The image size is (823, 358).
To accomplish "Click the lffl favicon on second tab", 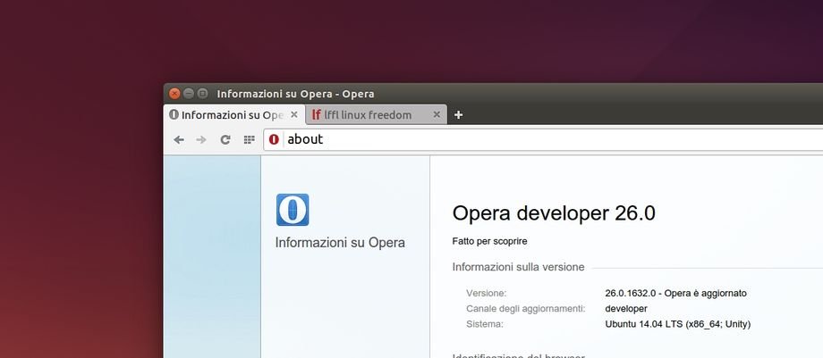I will point(316,114).
